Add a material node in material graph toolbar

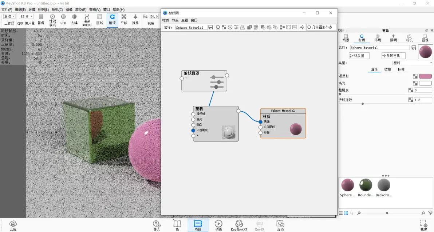[218, 27]
